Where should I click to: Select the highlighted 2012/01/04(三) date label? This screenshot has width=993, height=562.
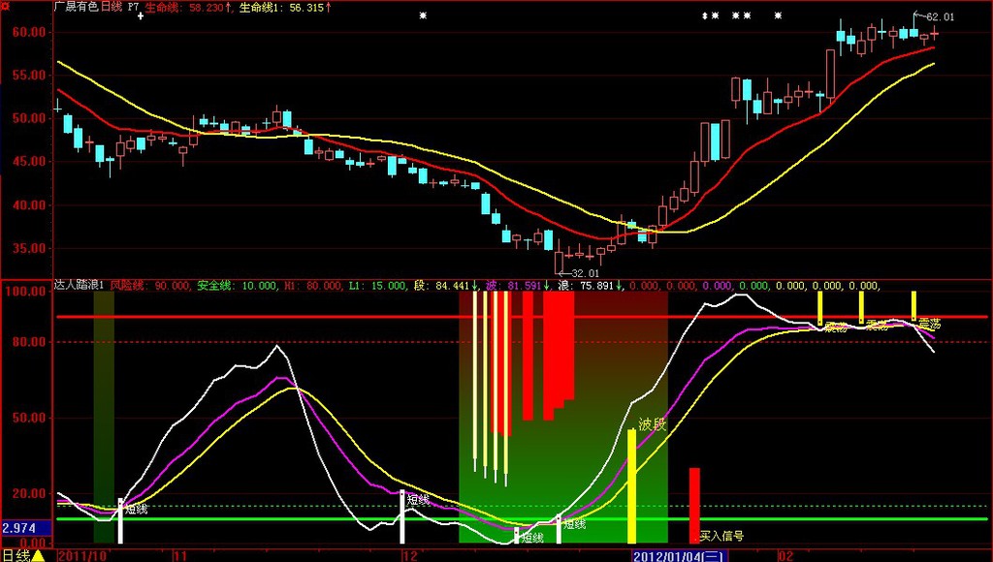pos(679,556)
